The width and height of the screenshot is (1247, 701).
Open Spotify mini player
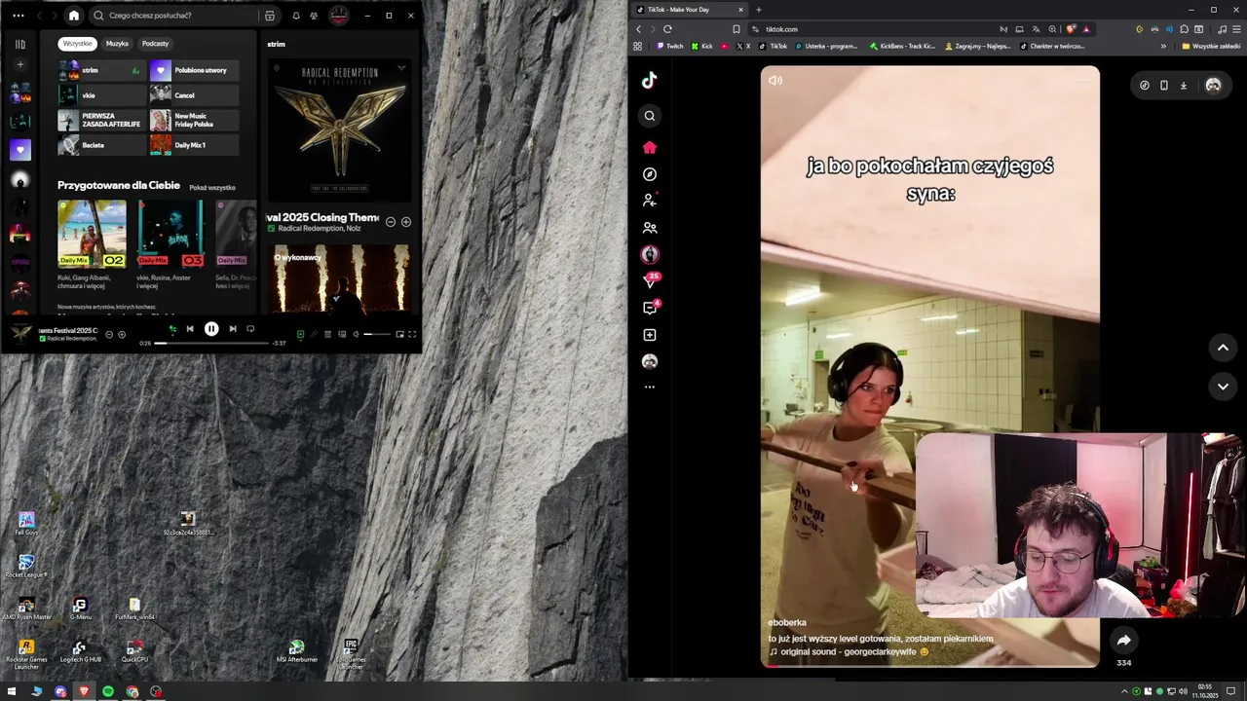(x=399, y=334)
